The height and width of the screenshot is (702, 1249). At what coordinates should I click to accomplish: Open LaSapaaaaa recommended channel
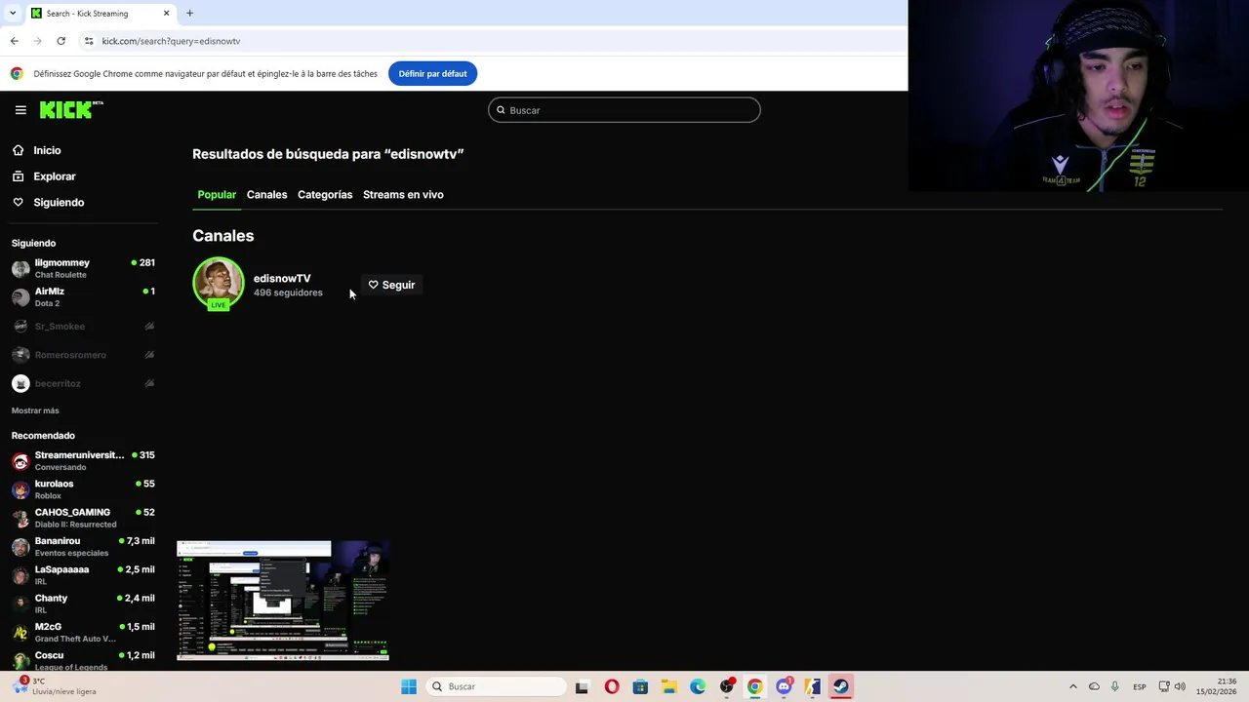coord(83,575)
